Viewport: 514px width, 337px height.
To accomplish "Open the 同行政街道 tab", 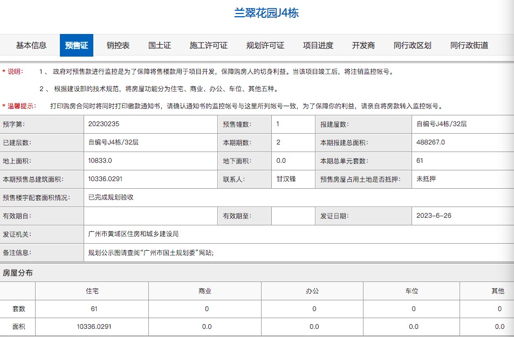I will [x=469, y=45].
